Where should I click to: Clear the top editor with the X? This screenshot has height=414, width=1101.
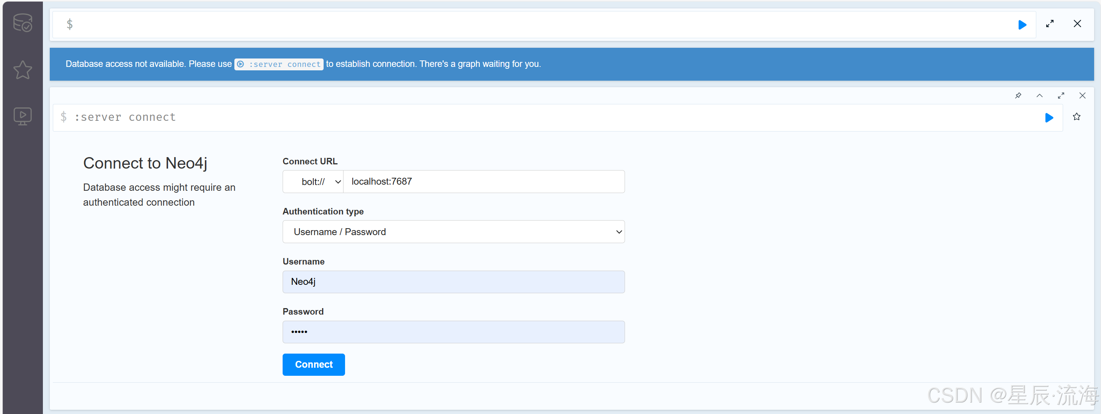(1078, 24)
